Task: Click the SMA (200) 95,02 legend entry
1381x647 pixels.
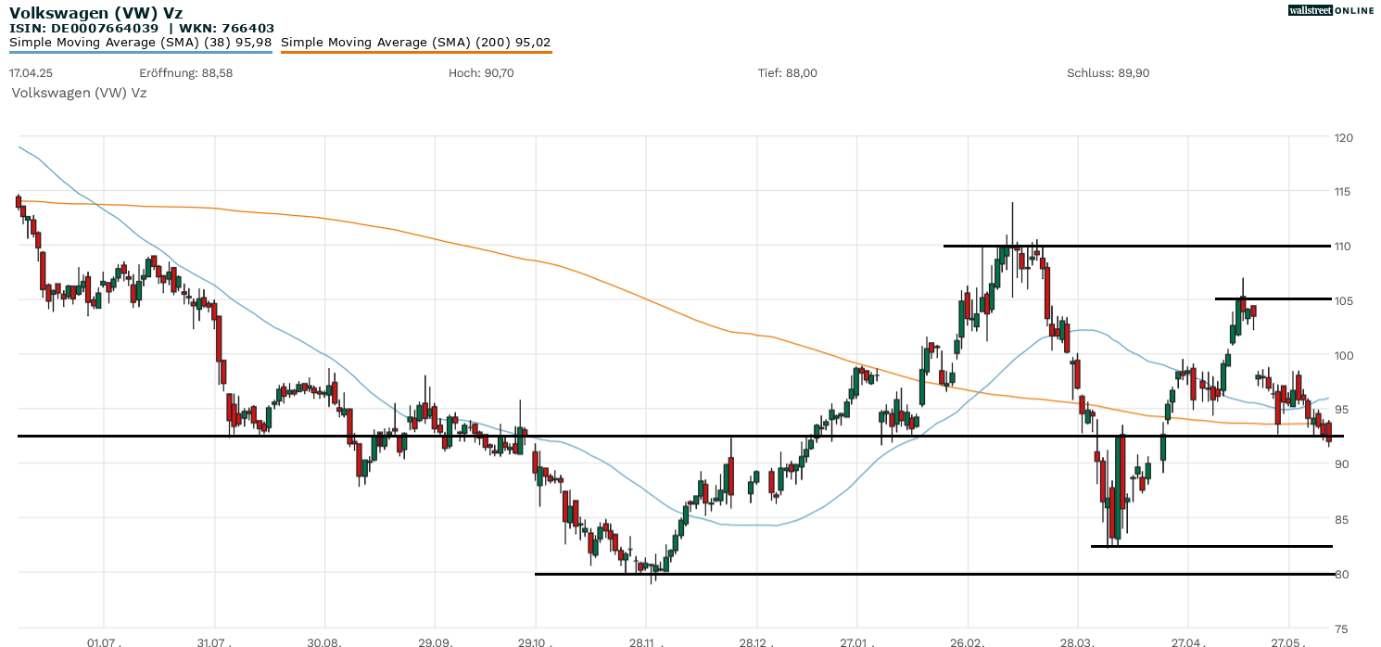Action: 415,42
